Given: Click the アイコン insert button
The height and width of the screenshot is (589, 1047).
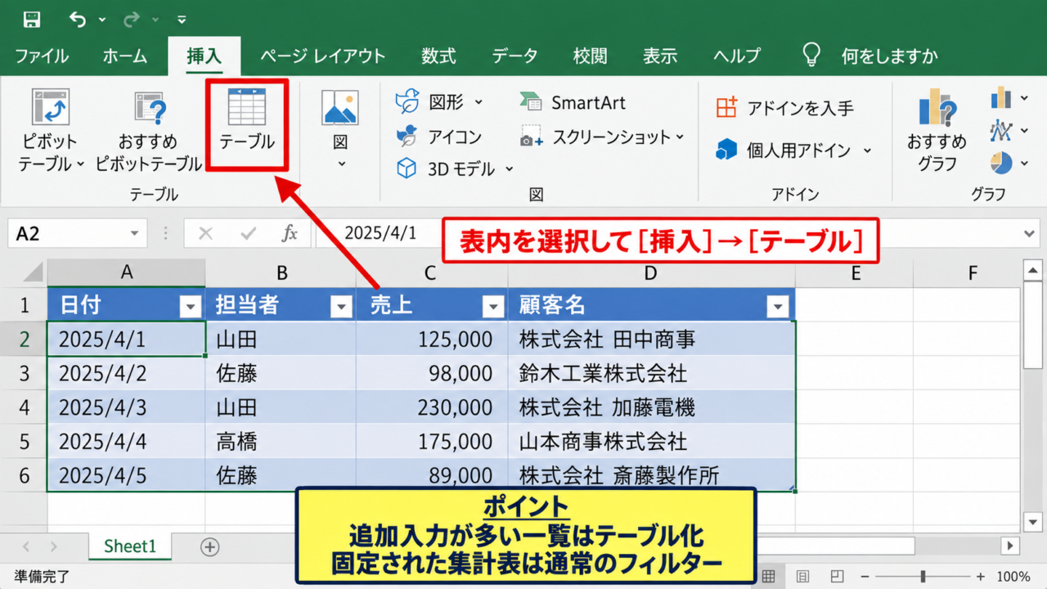Looking at the screenshot, I should [x=438, y=137].
